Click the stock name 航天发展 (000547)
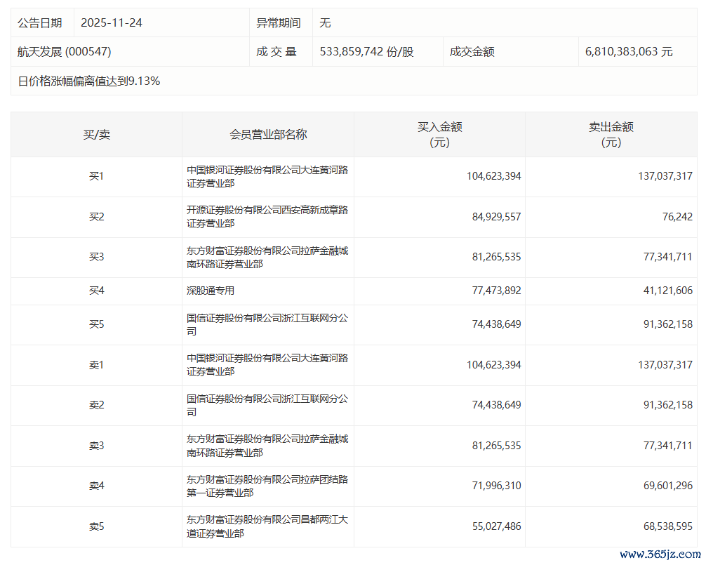The width and height of the screenshot is (706, 565). [x=64, y=52]
